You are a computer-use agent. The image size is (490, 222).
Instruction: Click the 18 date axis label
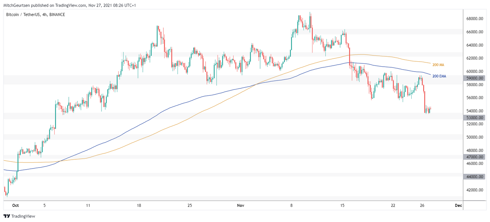(x=139, y=206)
